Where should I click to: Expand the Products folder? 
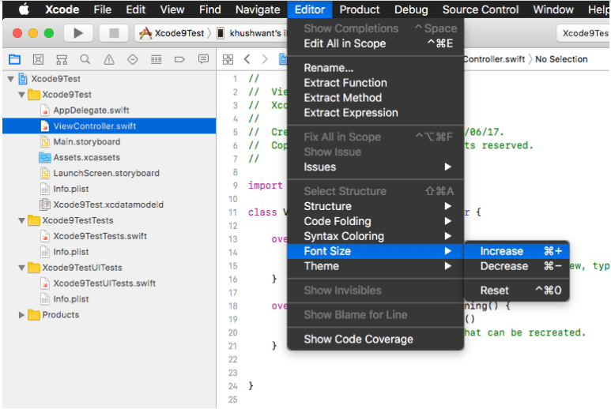[22, 315]
